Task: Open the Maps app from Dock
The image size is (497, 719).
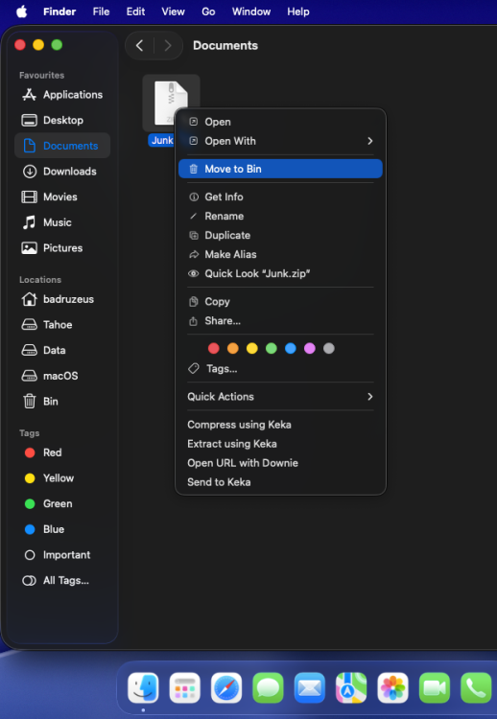Action: (351, 687)
